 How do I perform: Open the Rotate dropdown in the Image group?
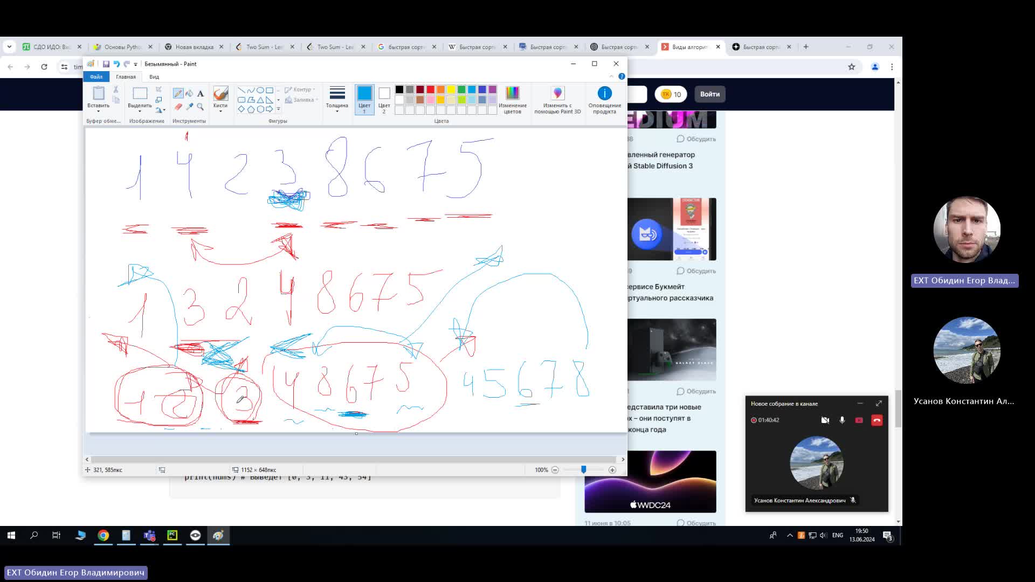160,110
